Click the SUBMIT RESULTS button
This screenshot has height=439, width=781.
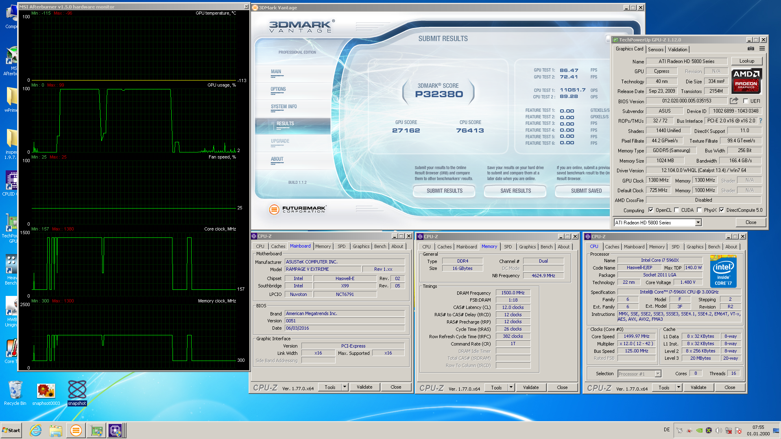click(444, 191)
